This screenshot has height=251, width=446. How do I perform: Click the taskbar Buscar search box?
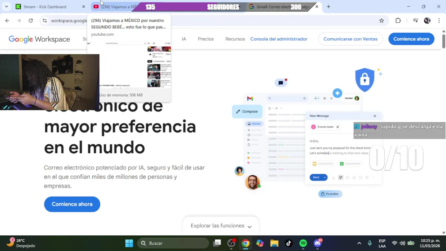pos(173,243)
